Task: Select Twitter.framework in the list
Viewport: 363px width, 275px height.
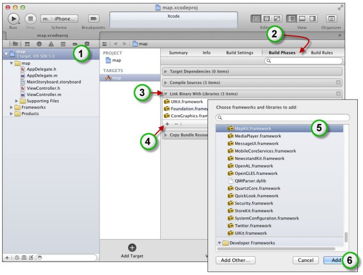Action: tap(279, 226)
